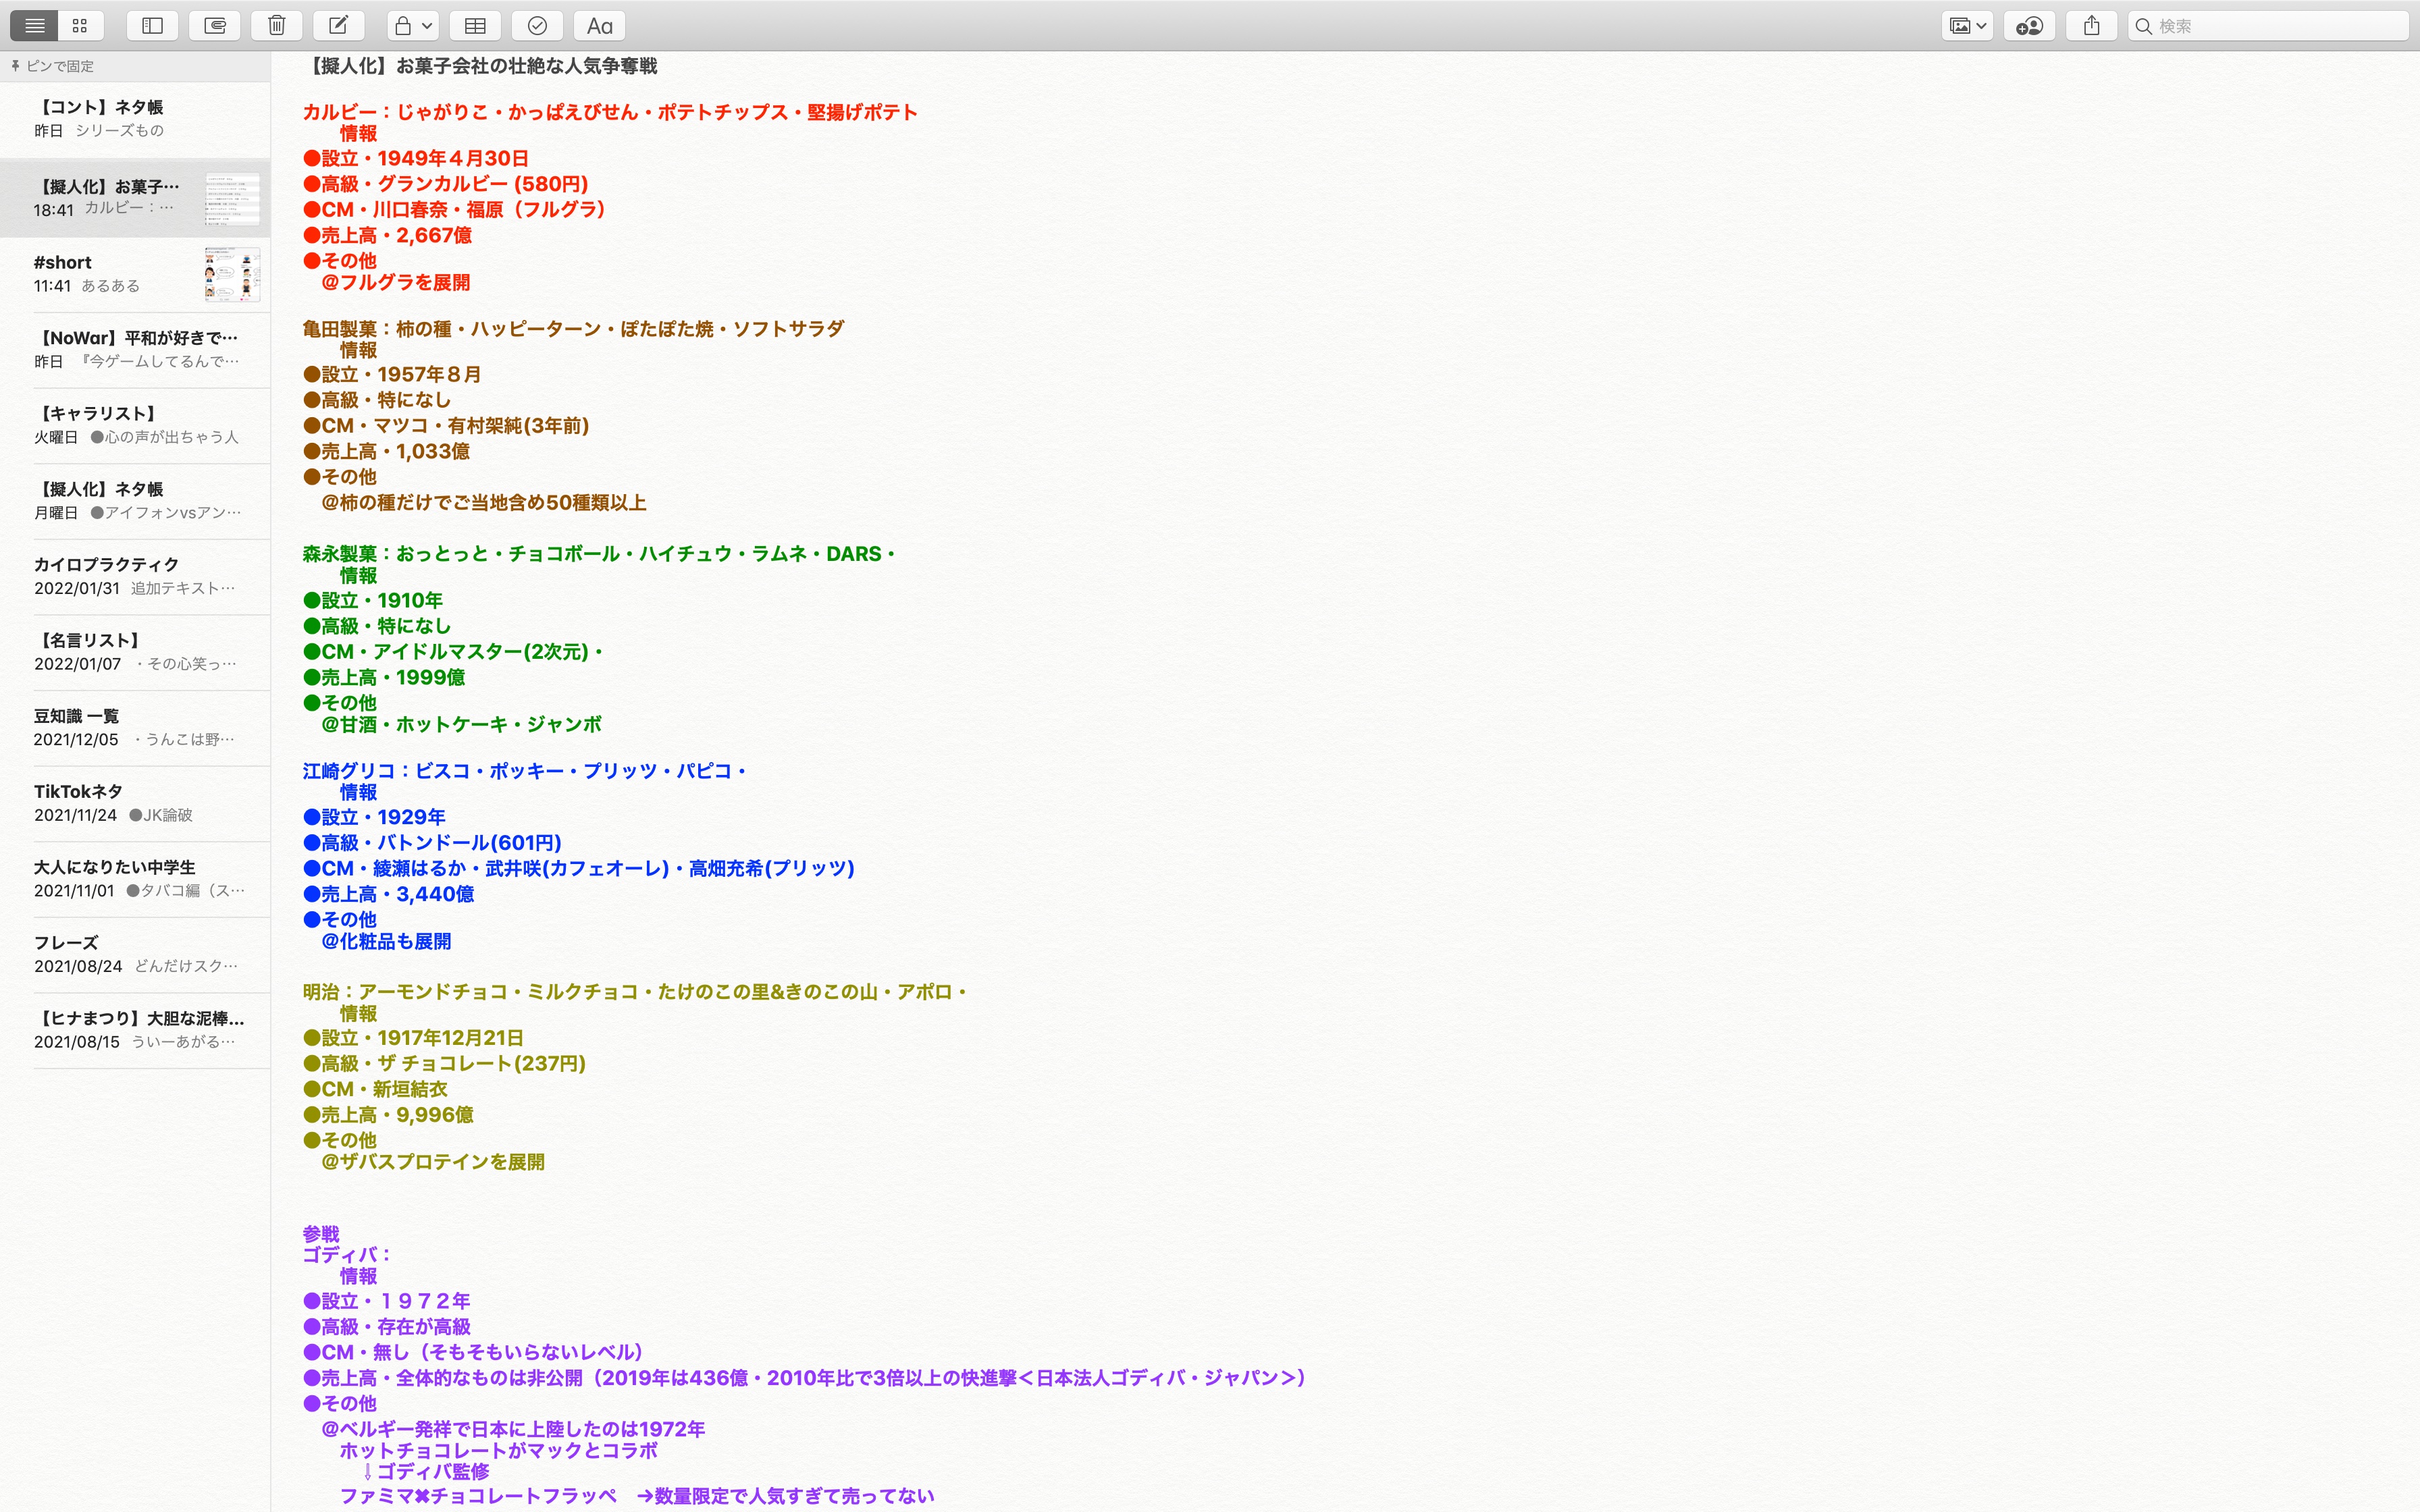Open the lock note dropdown
The height and width of the screenshot is (1512, 2420).
tap(412, 26)
